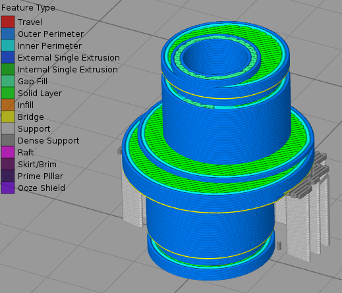Image resolution: width=342 pixels, height=293 pixels.
Task: Click the 'Infill' legend label
Action: [x=26, y=105]
